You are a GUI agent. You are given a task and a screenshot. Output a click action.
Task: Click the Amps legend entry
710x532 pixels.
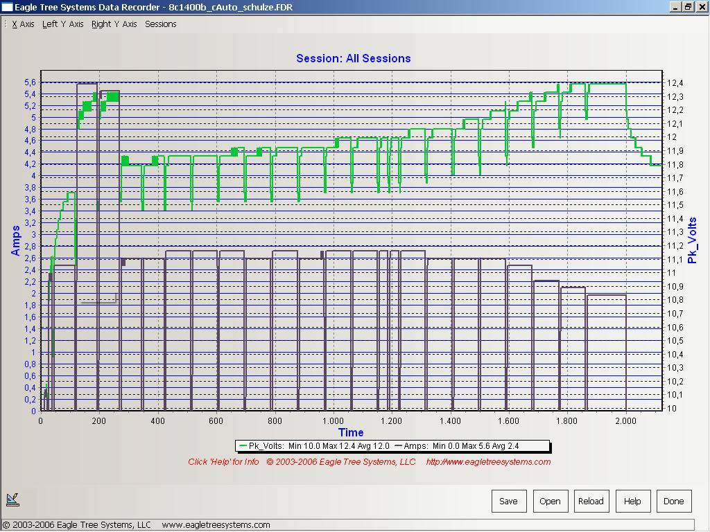(456, 446)
